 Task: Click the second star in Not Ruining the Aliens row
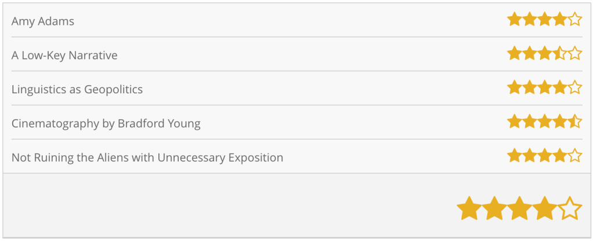point(529,156)
